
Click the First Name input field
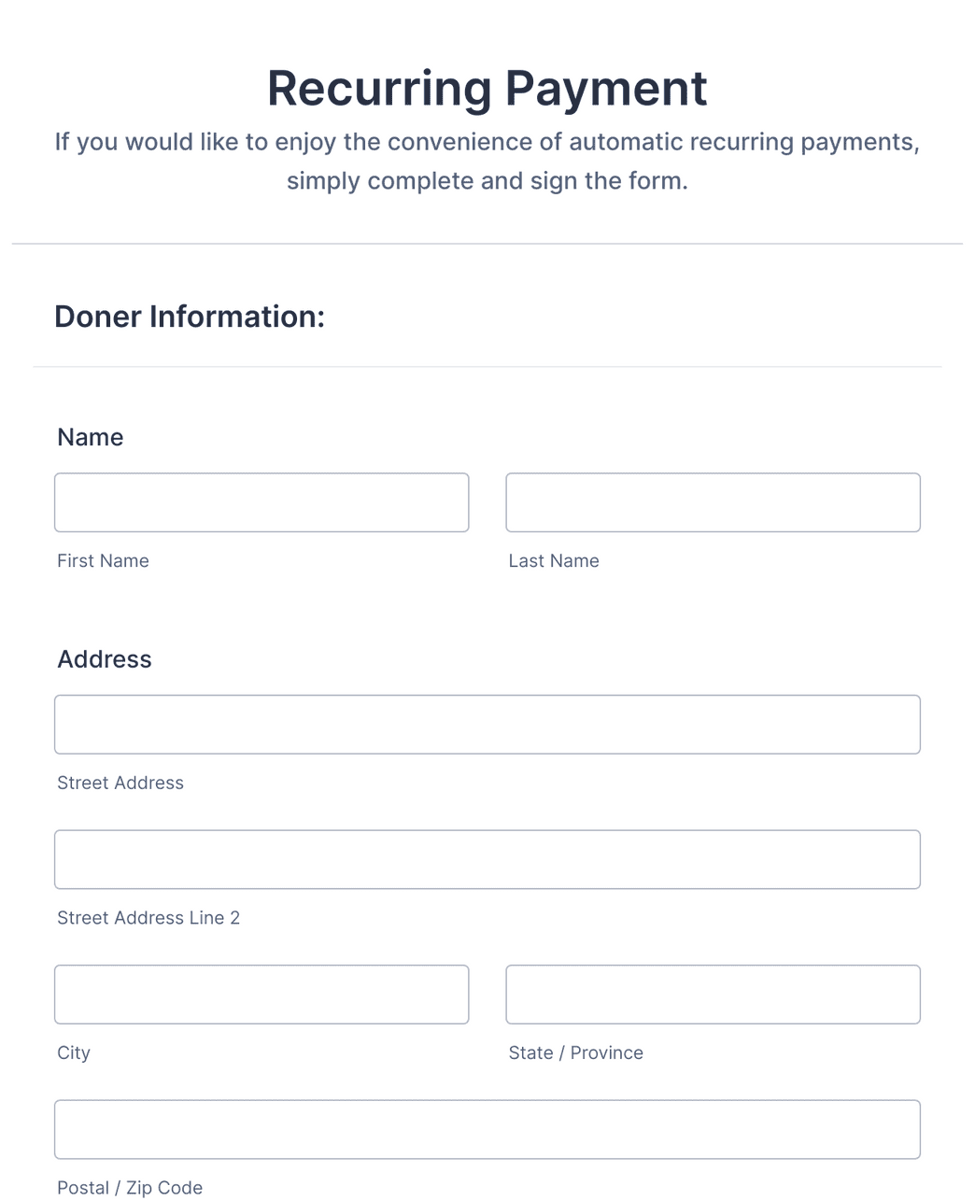(x=261, y=502)
